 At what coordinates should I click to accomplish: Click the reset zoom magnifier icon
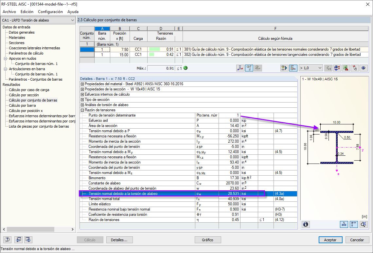(x=364, y=224)
